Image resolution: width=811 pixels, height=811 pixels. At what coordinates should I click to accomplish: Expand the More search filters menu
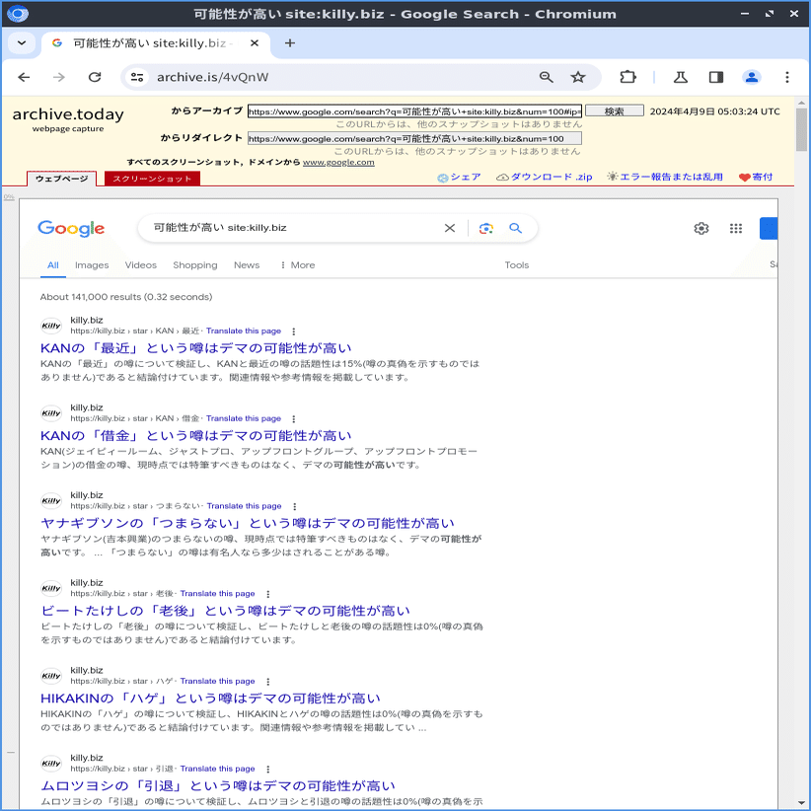pos(297,265)
